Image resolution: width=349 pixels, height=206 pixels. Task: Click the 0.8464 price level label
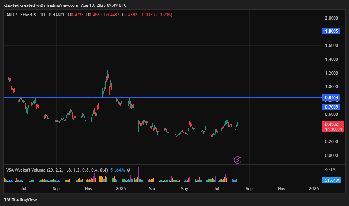pos(332,97)
